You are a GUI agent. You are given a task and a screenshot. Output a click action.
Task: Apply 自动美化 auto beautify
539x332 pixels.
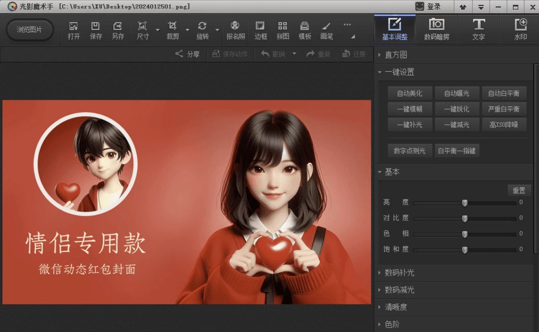pos(409,93)
